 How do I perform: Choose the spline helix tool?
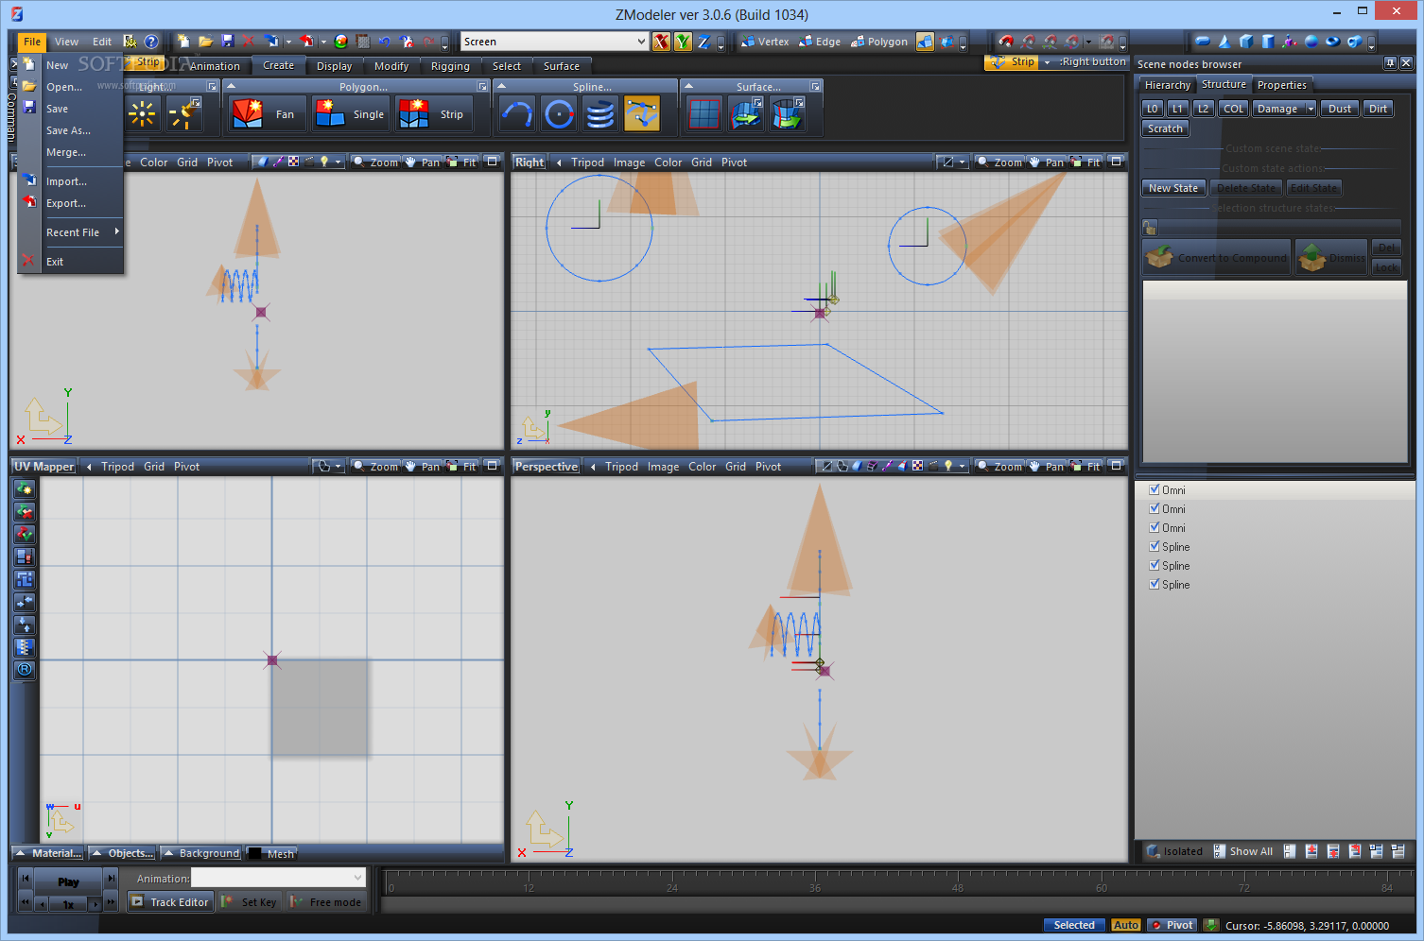[600, 114]
